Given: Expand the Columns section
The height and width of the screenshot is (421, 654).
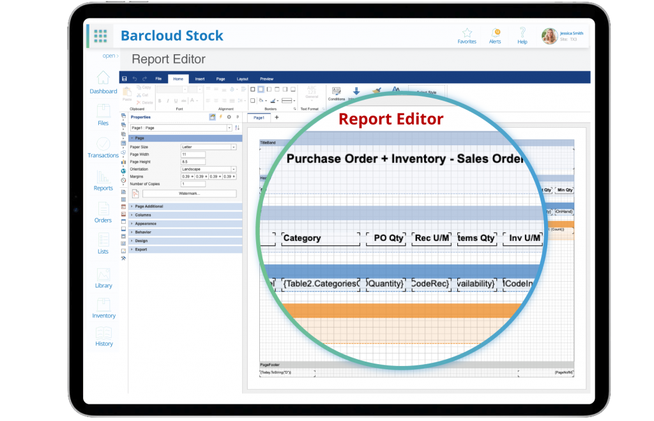Looking at the screenshot, I should click(185, 215).
